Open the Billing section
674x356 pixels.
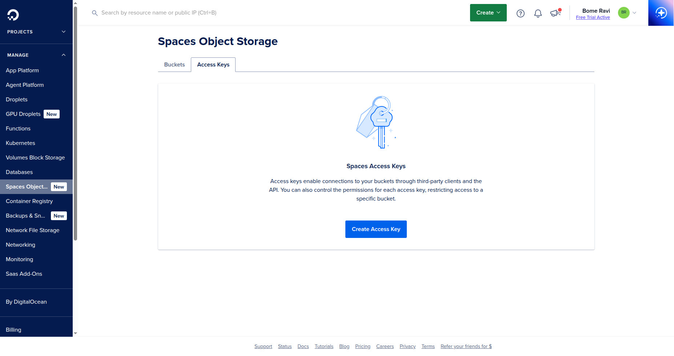(x=13, y=329)
